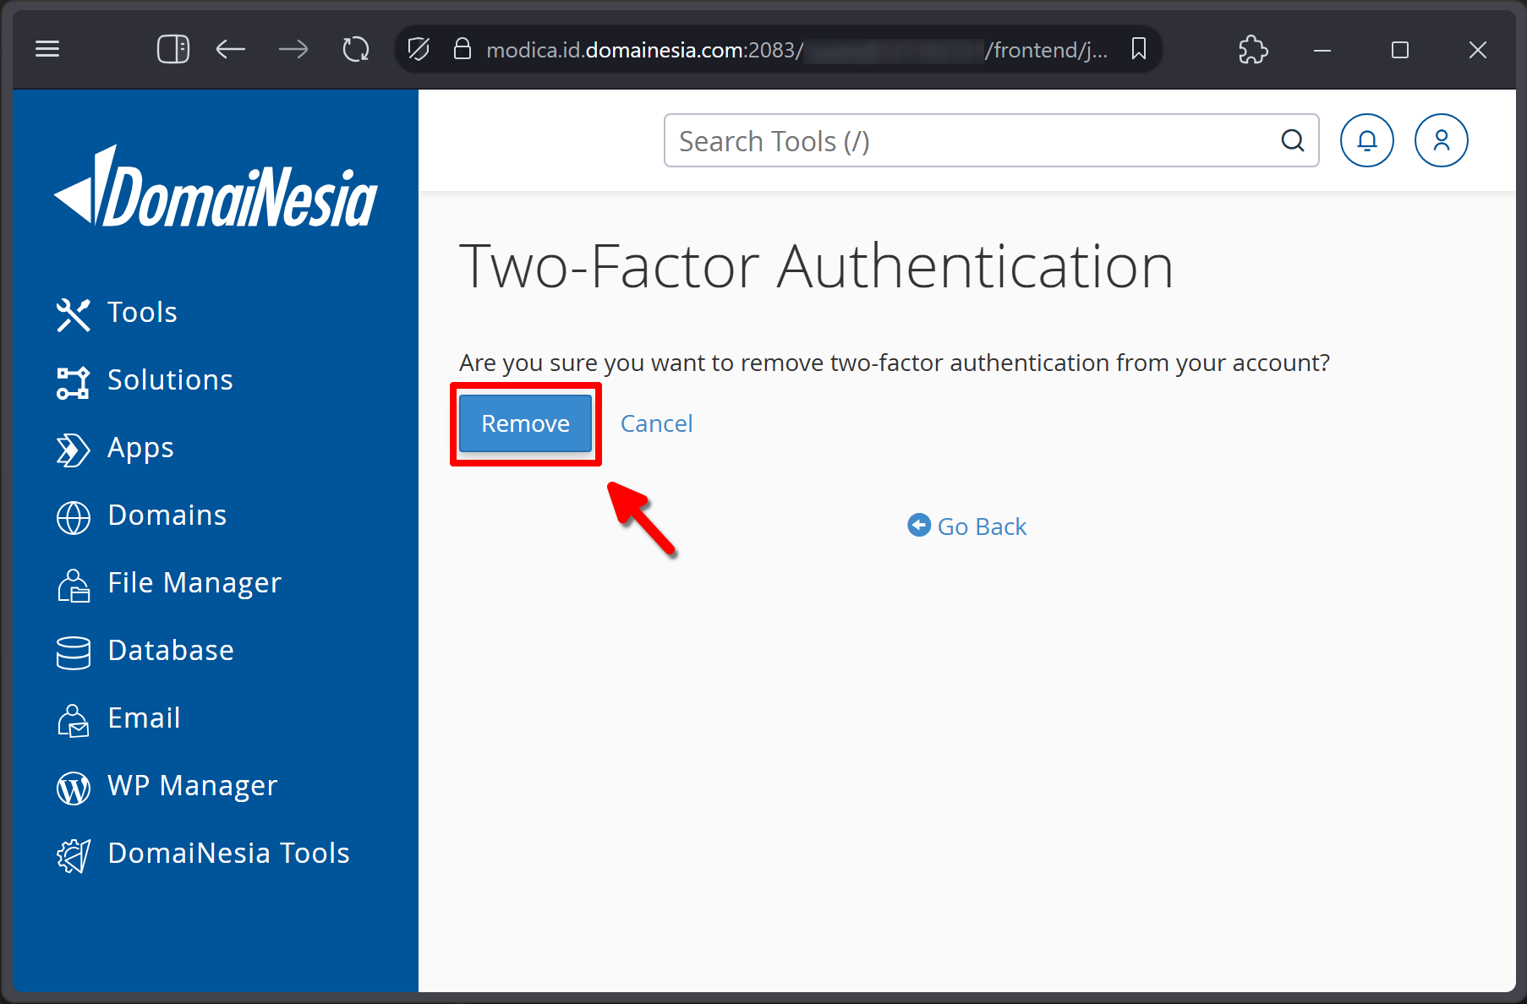The width and height of the screenshot is (1527, 1004).
Task: Toggle the browser sidebar panel icon
Action: click(x=173, y=49)
